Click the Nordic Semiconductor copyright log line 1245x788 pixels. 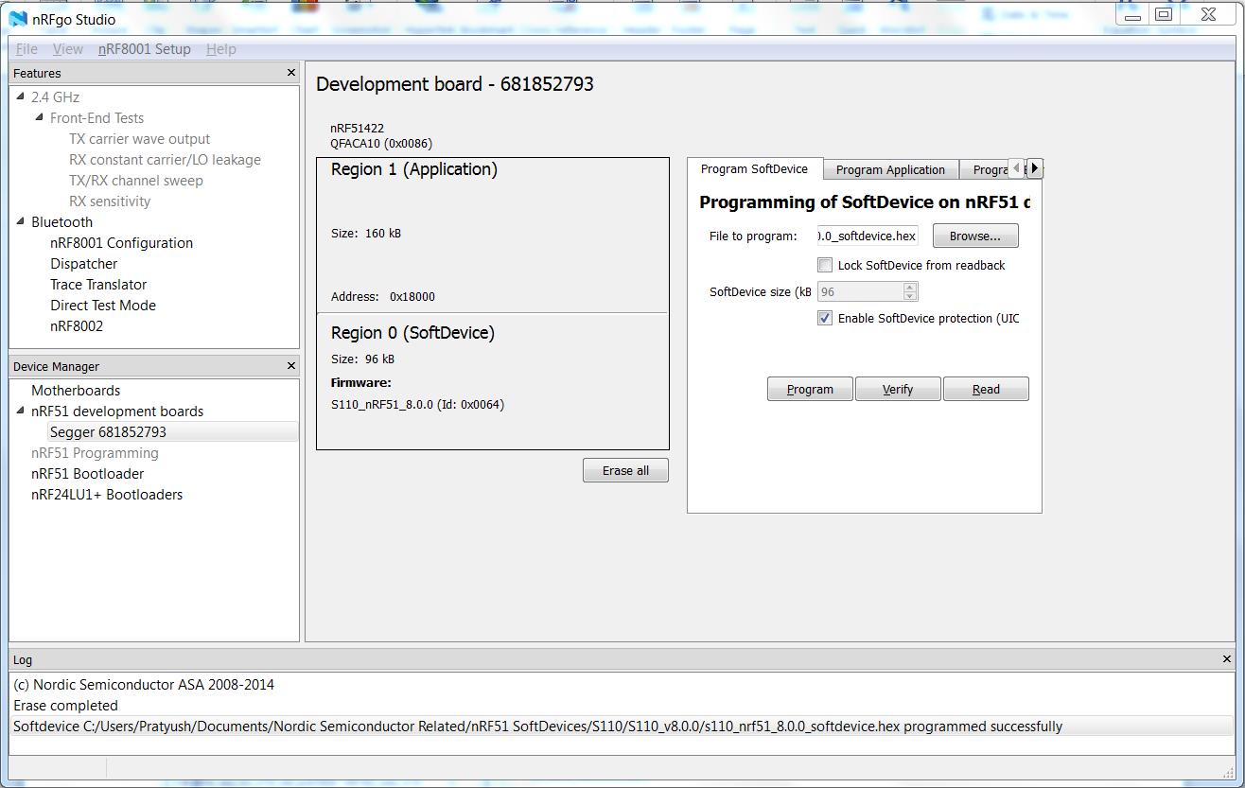click(x=144, y=684)
